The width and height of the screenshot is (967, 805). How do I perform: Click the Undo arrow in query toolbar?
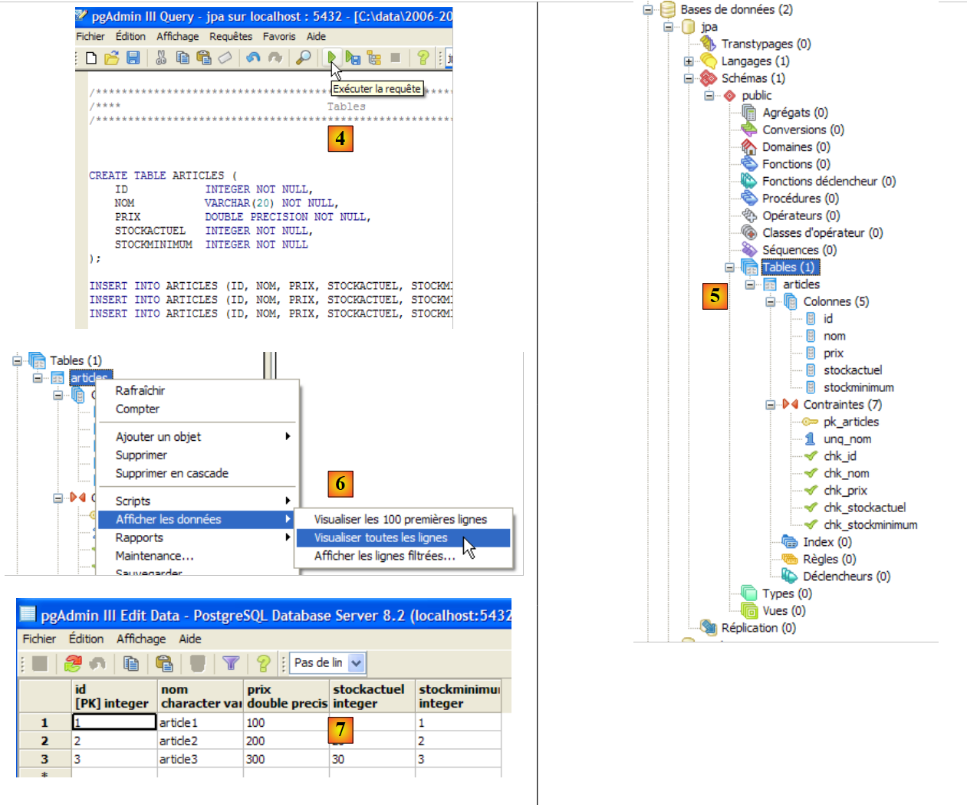click(253, 58)
